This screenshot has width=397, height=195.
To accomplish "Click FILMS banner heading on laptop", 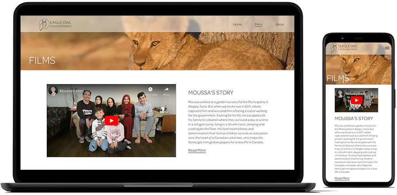I will [42, 61].
